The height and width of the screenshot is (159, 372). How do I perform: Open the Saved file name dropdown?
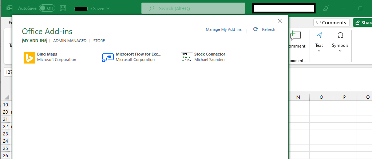[101, 8]
